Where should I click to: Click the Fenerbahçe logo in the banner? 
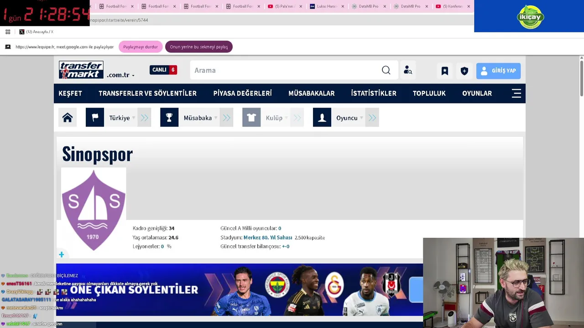point(278,284)
